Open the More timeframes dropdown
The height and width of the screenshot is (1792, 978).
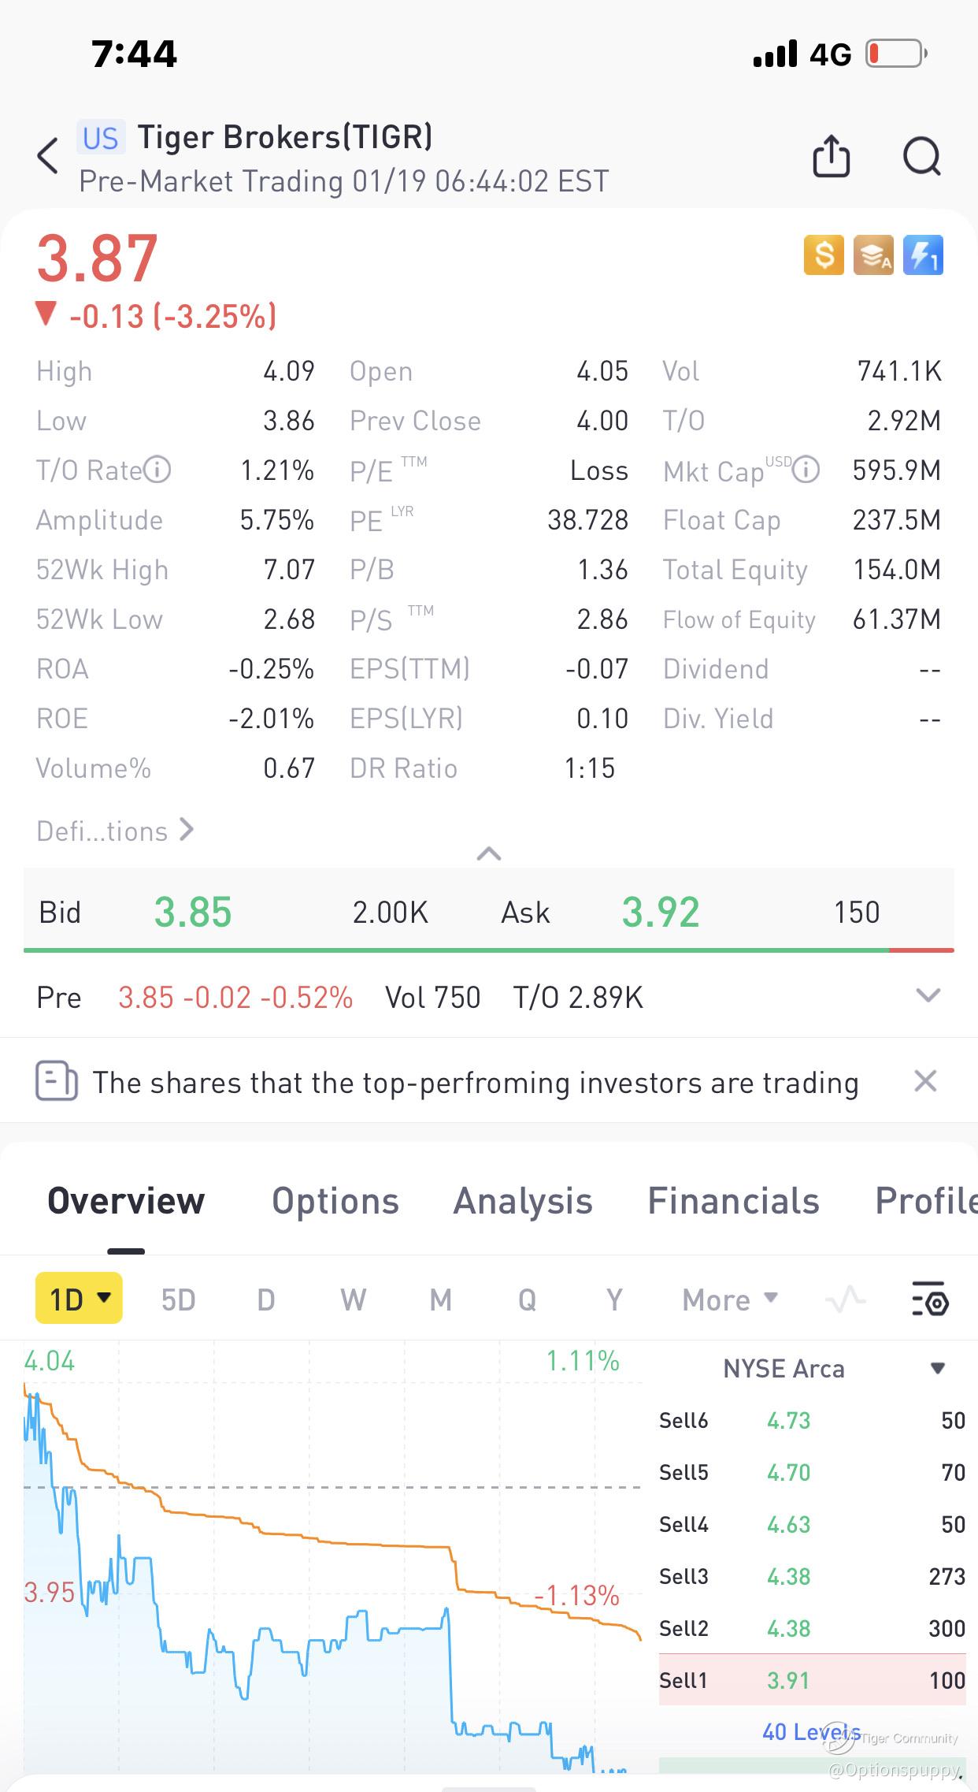[x=730, y=1299]
